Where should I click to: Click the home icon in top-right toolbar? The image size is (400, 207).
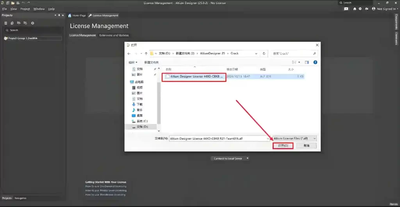pos(354,9)
